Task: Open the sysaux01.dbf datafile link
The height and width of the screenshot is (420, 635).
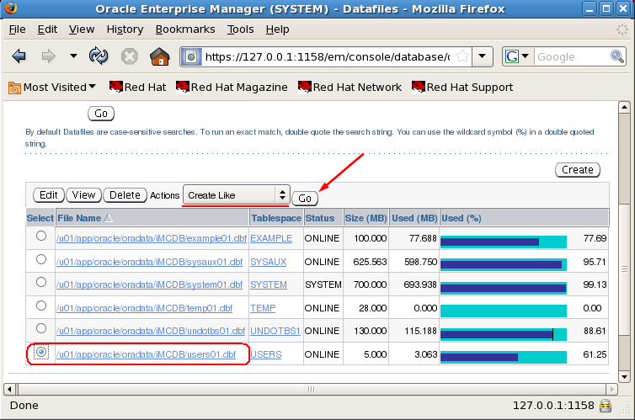Action: (149, 262)
